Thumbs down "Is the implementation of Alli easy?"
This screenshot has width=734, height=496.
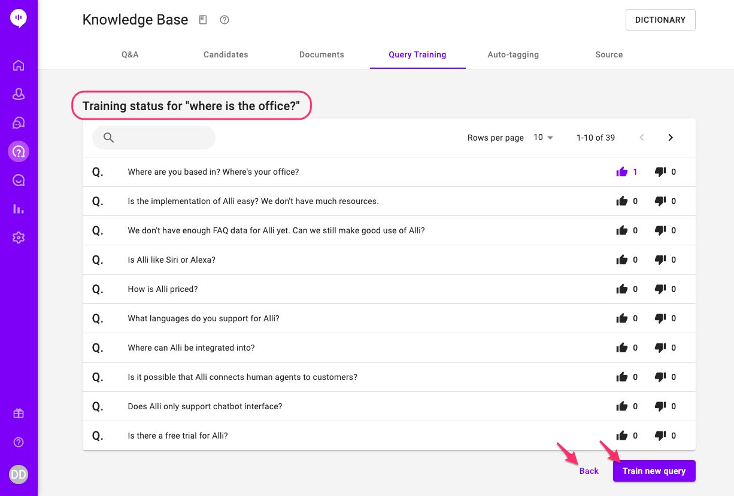(x=660, y=201)
